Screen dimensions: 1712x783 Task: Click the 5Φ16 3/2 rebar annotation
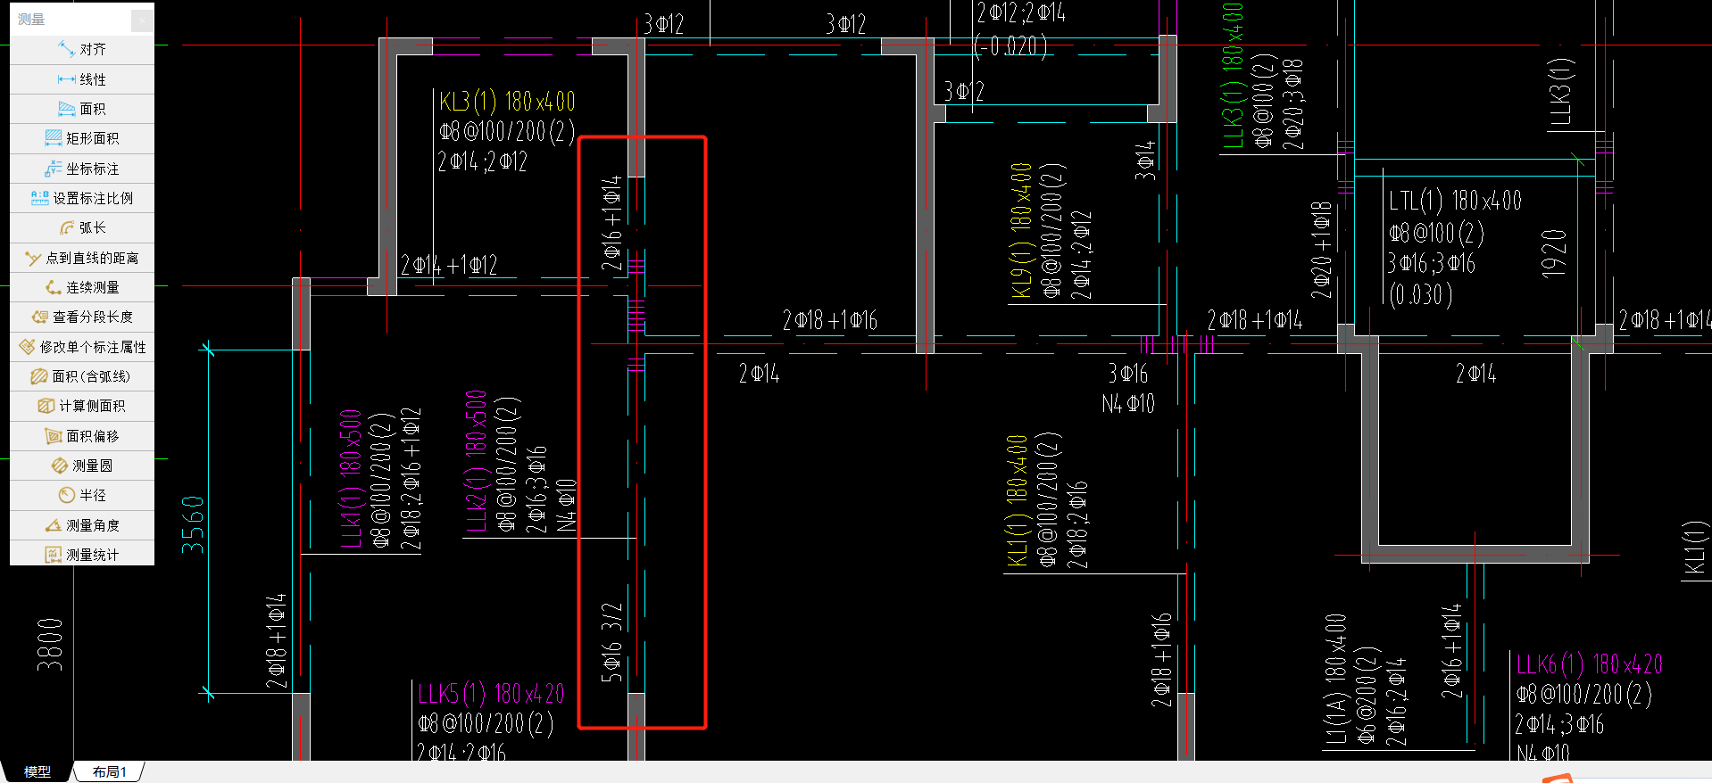(611, 642)
